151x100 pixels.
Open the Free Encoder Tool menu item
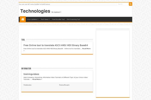(58, 19)
